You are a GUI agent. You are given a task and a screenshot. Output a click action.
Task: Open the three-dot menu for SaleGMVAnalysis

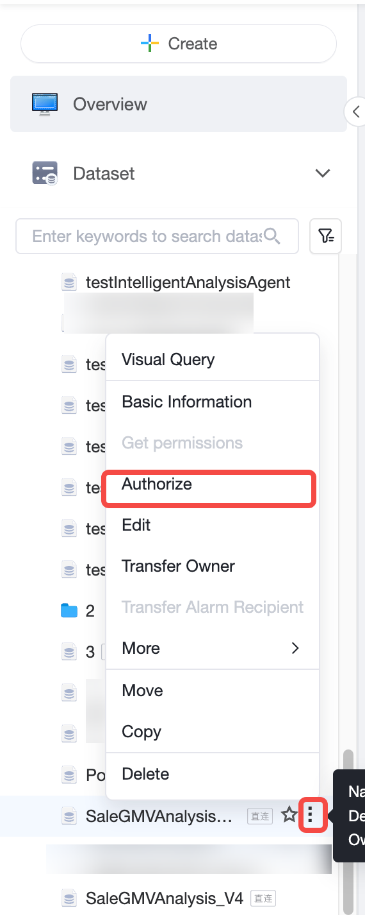pyautogui.click(x=311, y=816)
